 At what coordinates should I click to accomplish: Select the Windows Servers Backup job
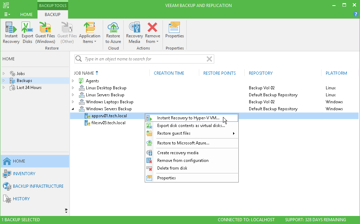tap(109, 109)
